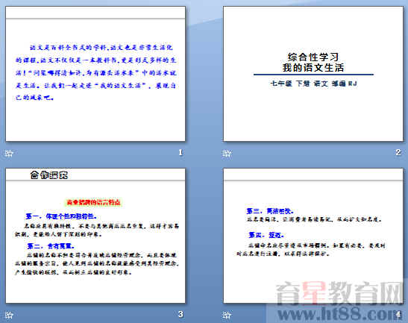This screenshot has height=323, width=408.
Task: Click the animation star icon under slide 3
Action: [x=9, y=315]
